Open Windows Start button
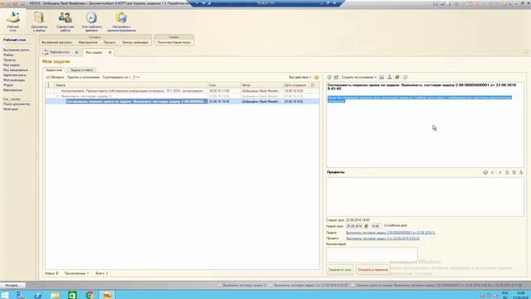The height and width of the screenshot is (299, 531). (5, 295)
